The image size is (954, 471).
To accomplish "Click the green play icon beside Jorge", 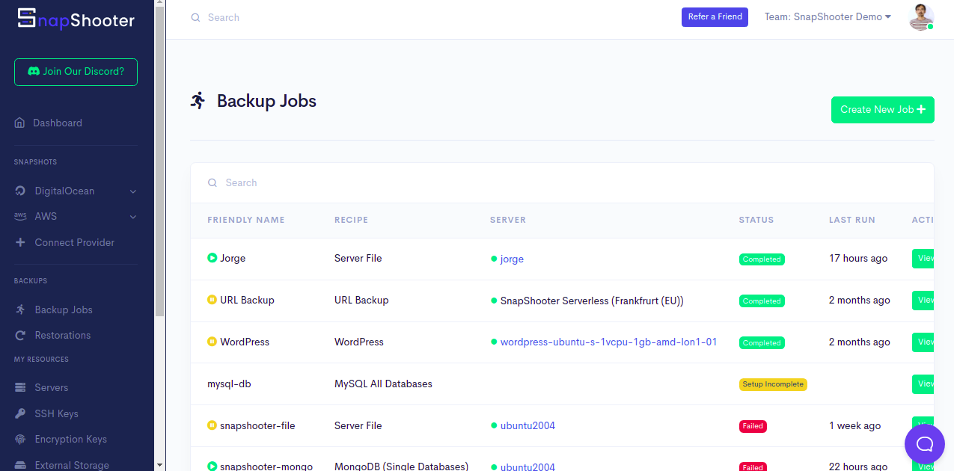I will tap(212, 258).
